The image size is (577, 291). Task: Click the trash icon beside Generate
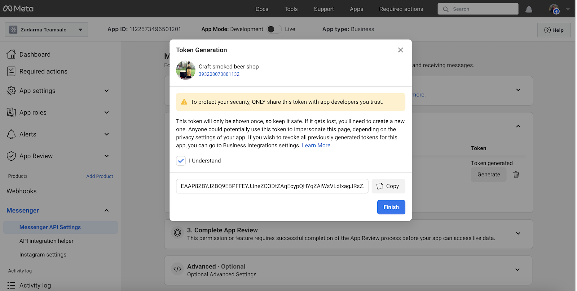[x=516, y=175]
